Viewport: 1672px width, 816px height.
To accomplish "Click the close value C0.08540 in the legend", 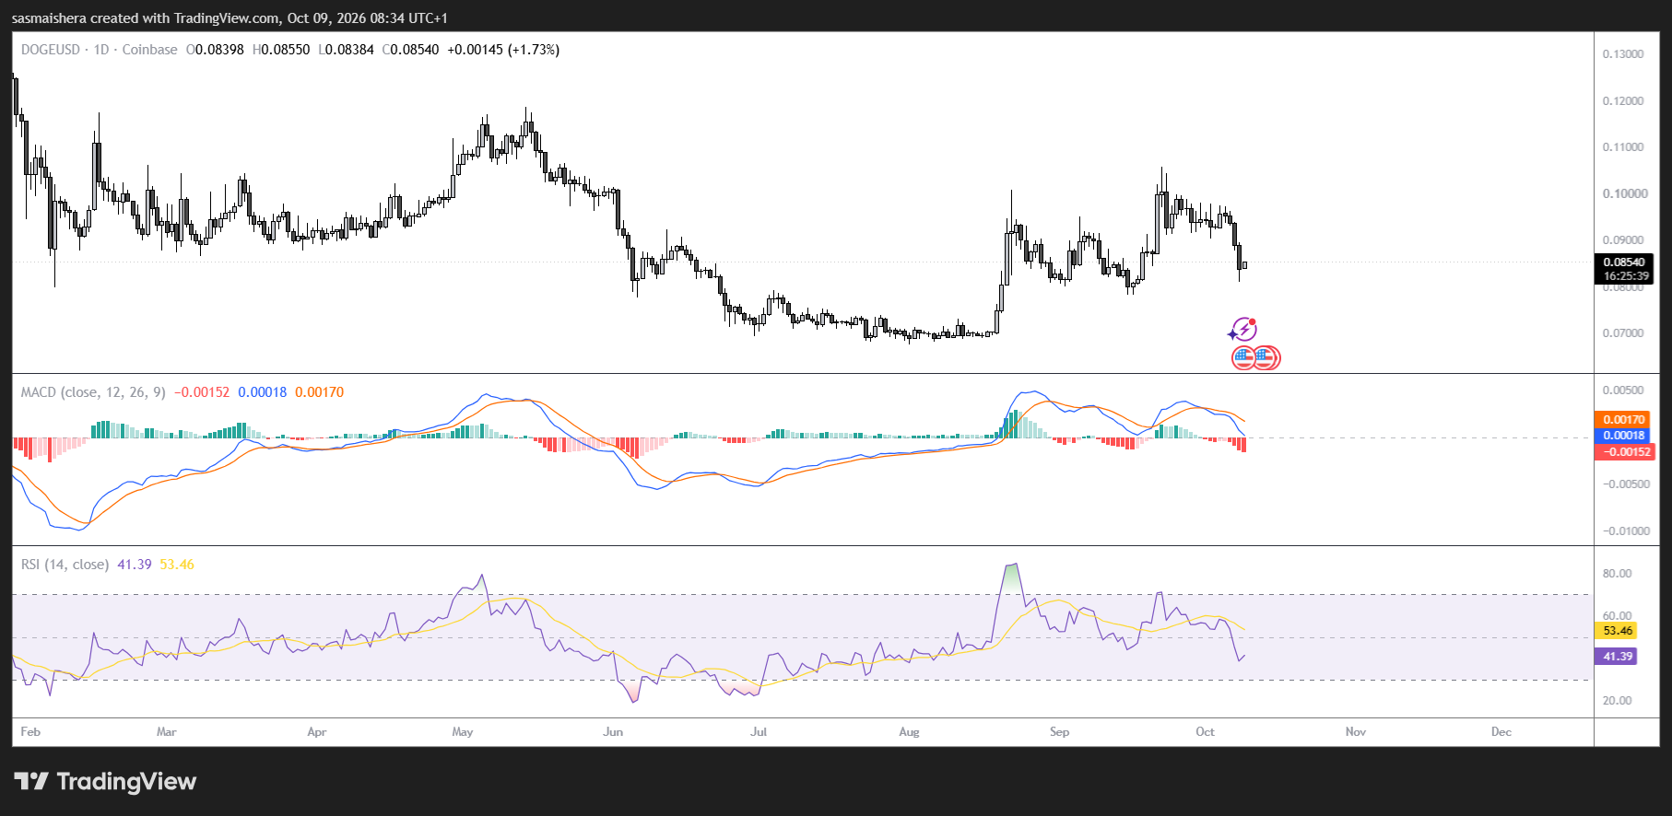I will (x=411, y=50).
